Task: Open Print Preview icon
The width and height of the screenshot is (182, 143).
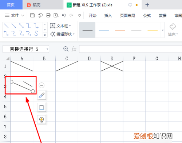Action: 56,15
